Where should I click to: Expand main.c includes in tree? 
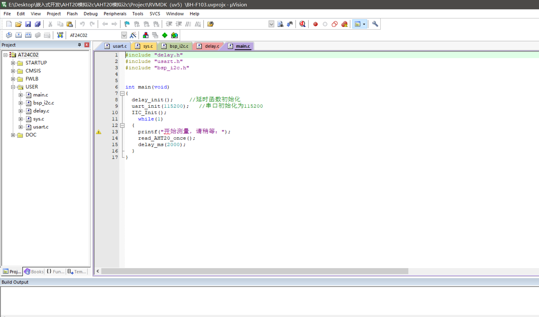click(x=21, y=95)
